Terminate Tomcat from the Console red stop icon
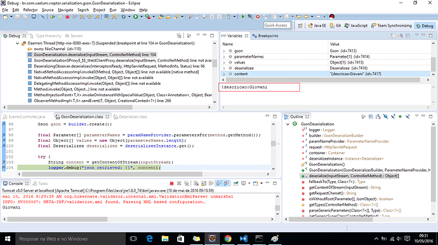 click(172, 184)
